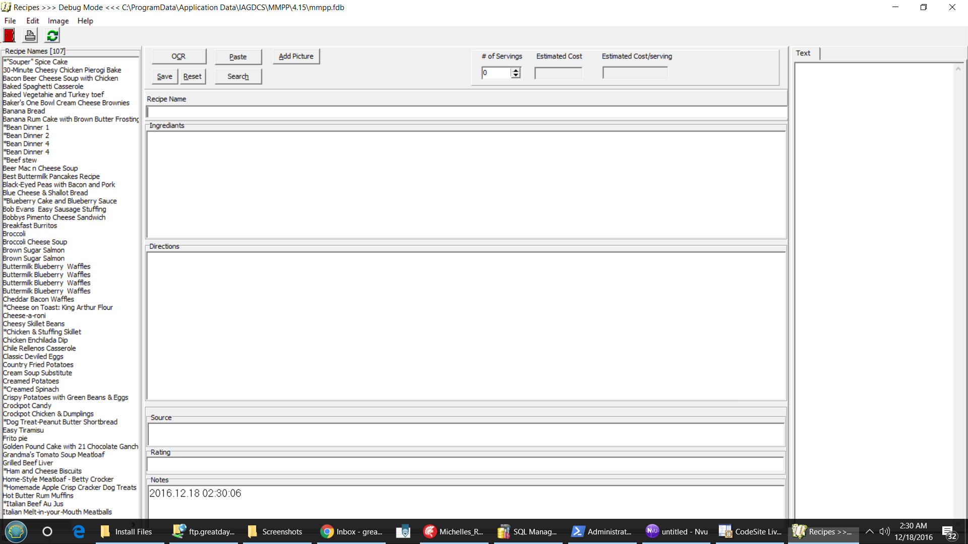The height and width of the screenshot is (544, 968).
Task: Click the green refresh toolbar icon
Action: (52, 36)
